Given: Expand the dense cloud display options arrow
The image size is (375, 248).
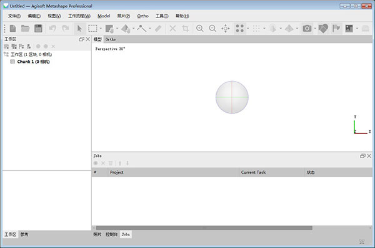Looking at the screenshot, I should [x=264, y=29].
